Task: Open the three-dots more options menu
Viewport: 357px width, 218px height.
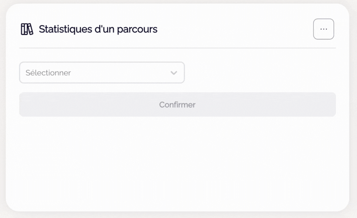Action: coord(323,29)
